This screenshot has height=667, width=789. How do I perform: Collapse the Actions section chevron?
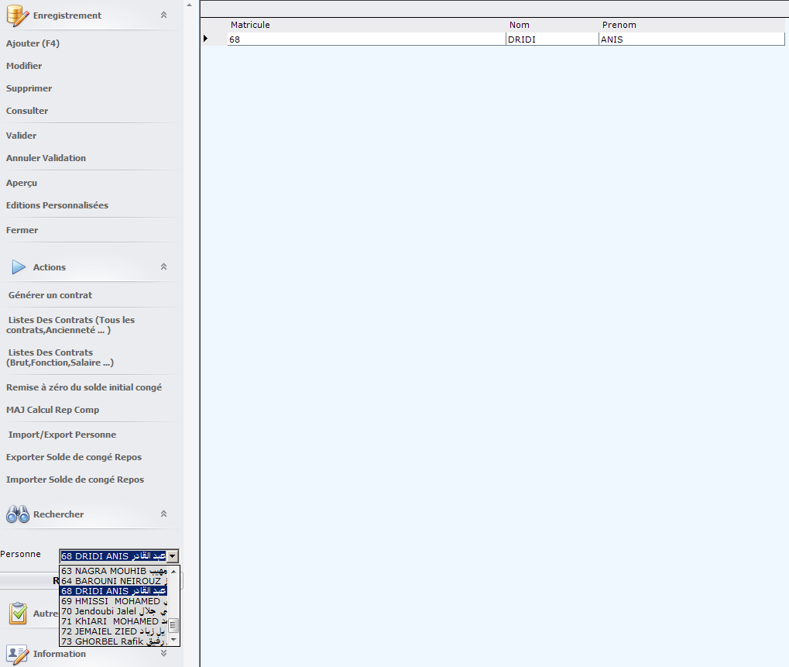163,266
